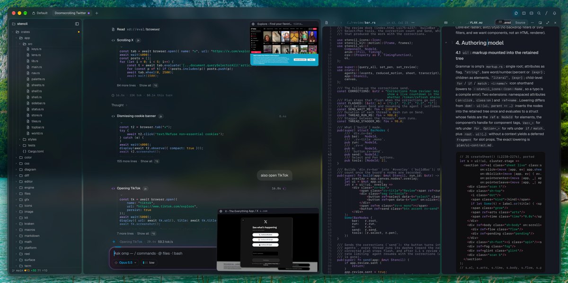Select the 'also open TikTok' message bubble
The height and width of the screenshot is (283, 568).
pos(274,176)
